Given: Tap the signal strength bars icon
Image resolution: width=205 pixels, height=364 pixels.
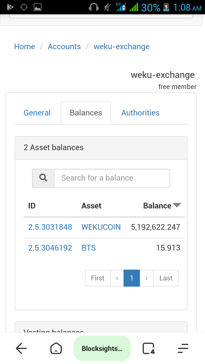Looking at the screenshot, I should pyautogui.click(x=134, y=7).
